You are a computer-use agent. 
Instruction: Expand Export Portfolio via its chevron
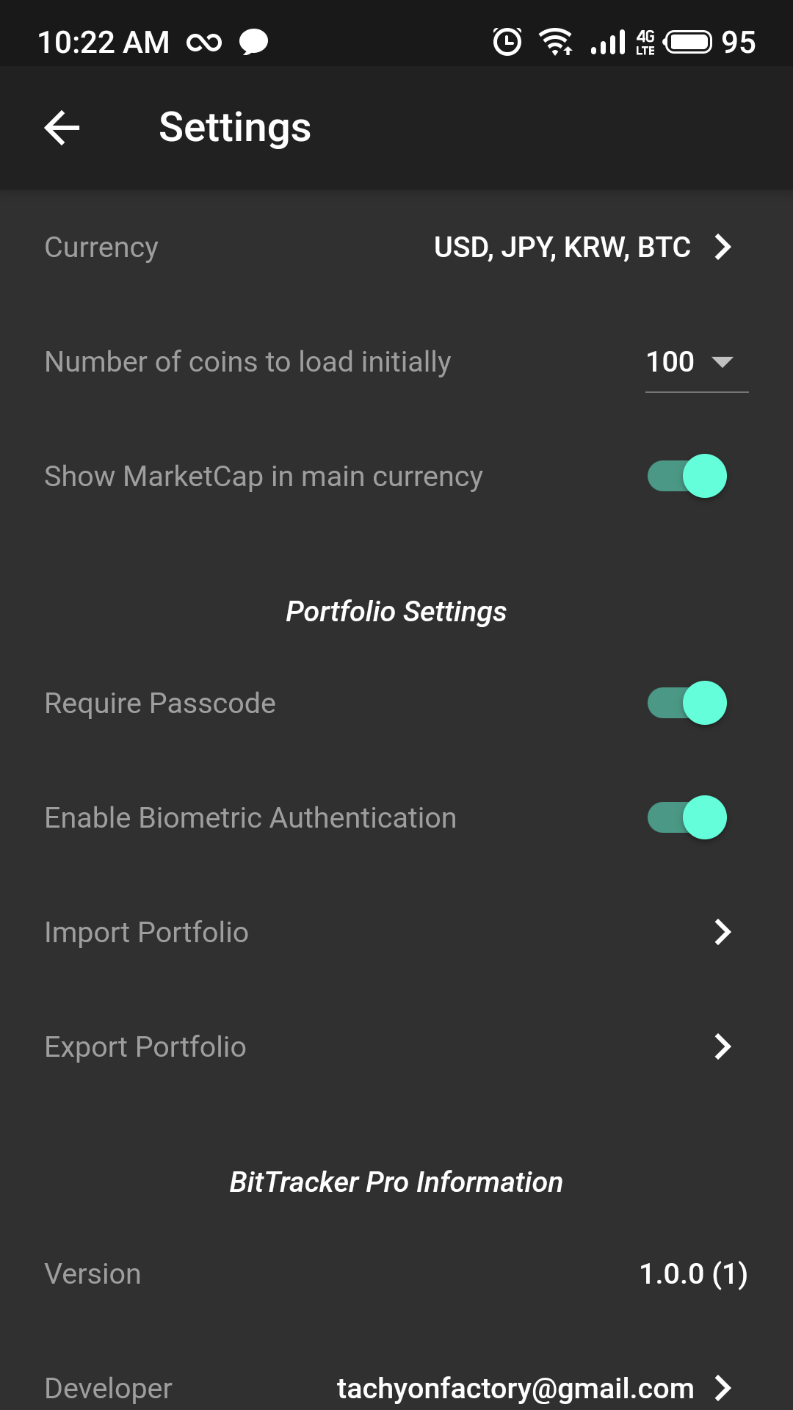click(x=723, y=1046)
